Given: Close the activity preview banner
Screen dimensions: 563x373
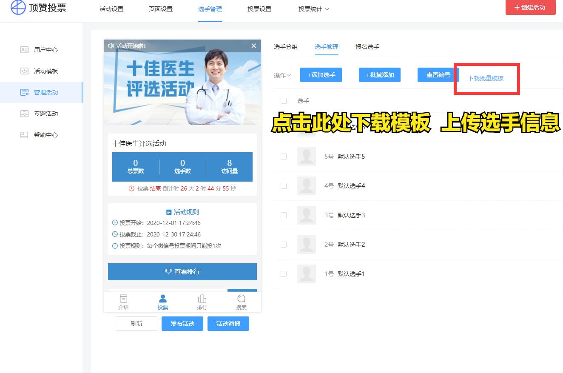Looking at the screenshot, I should tap(253, 46).
